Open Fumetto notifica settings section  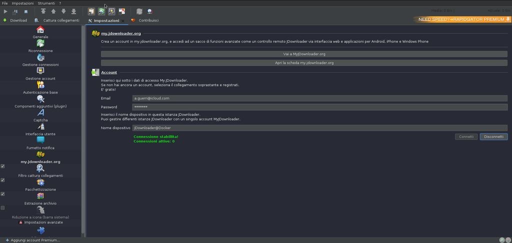[x=40, y=143]
